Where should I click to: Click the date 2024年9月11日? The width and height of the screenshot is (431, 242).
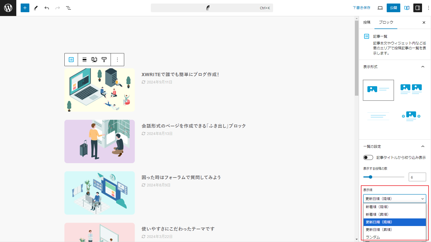(160, 82)
